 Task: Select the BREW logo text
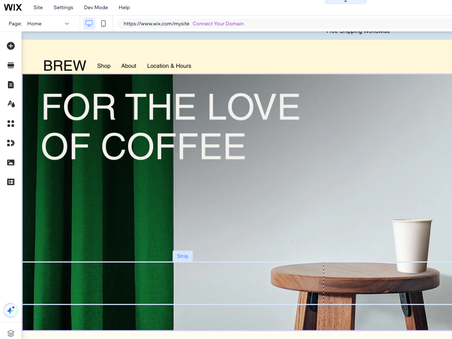point(65,66)
